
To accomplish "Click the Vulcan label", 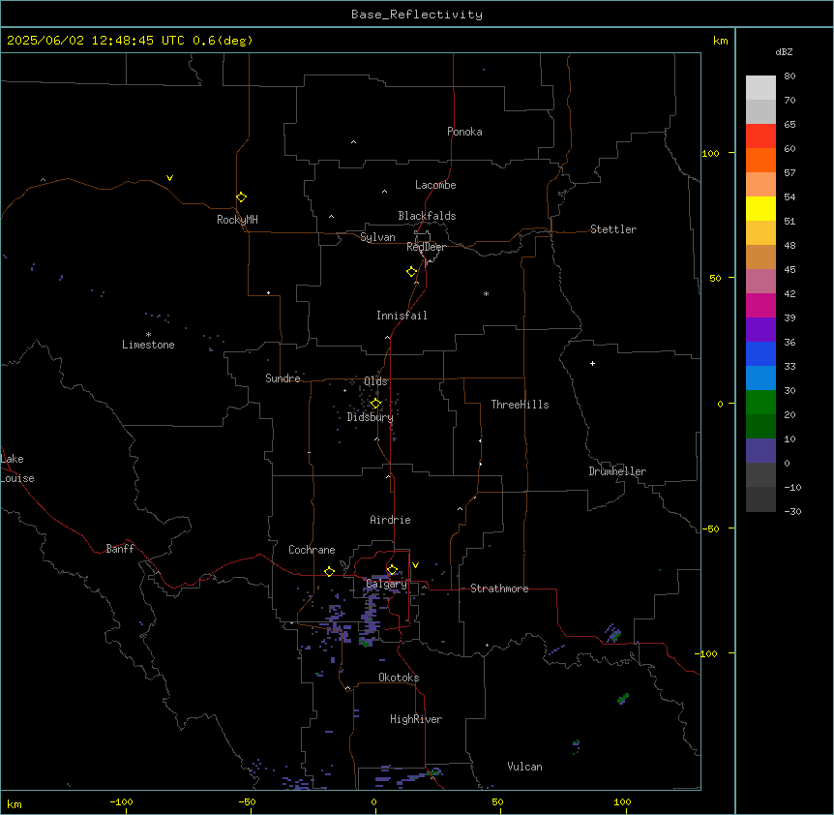I will pyautogui.click(x=524, y=767).
